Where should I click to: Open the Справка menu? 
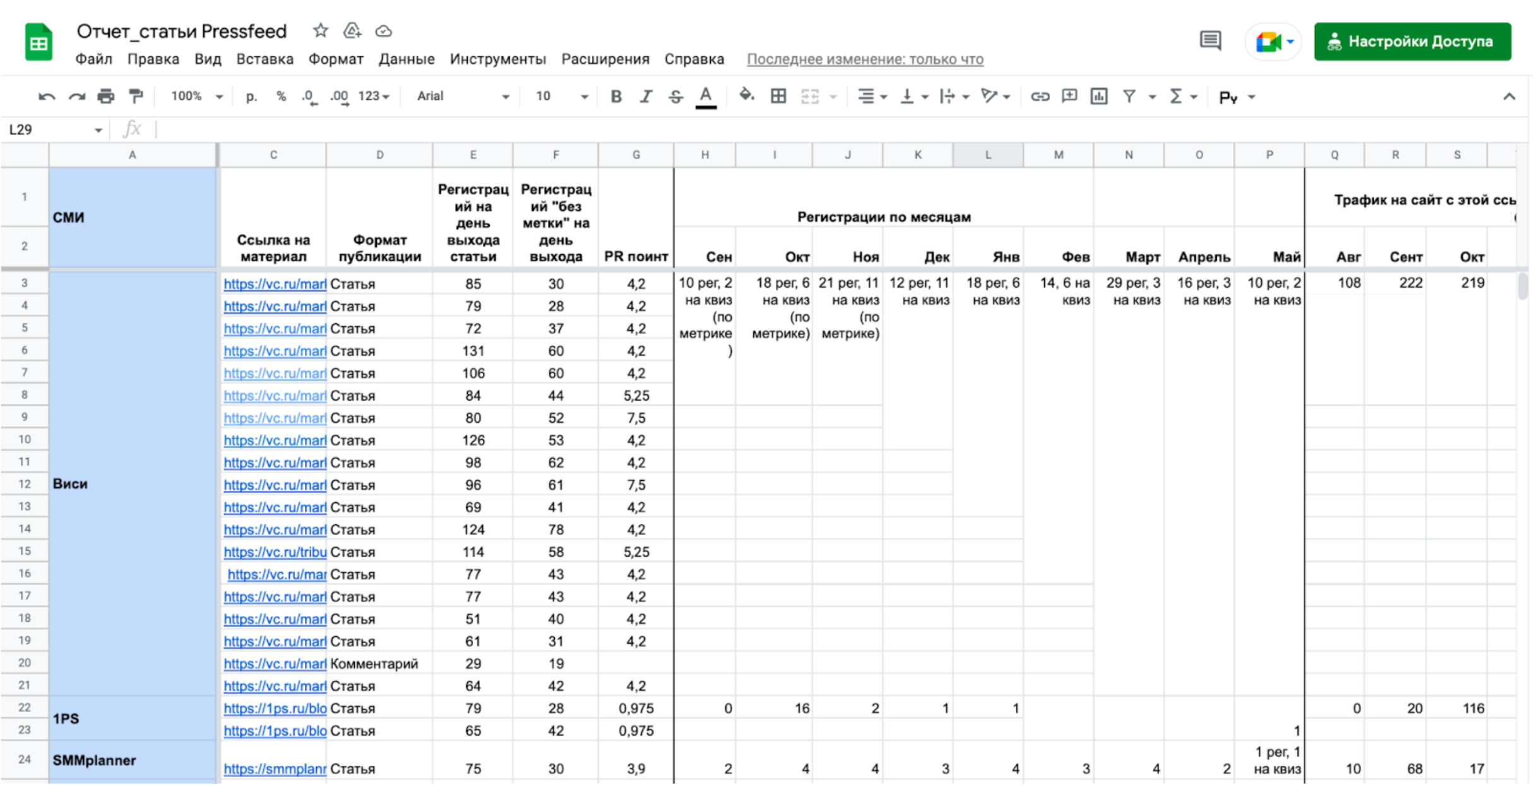click(x=694, y=59)
